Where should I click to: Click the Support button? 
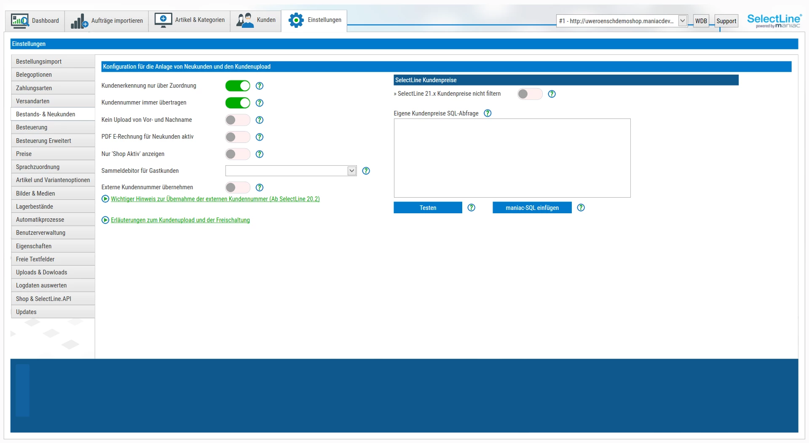[x=726, y=21]
